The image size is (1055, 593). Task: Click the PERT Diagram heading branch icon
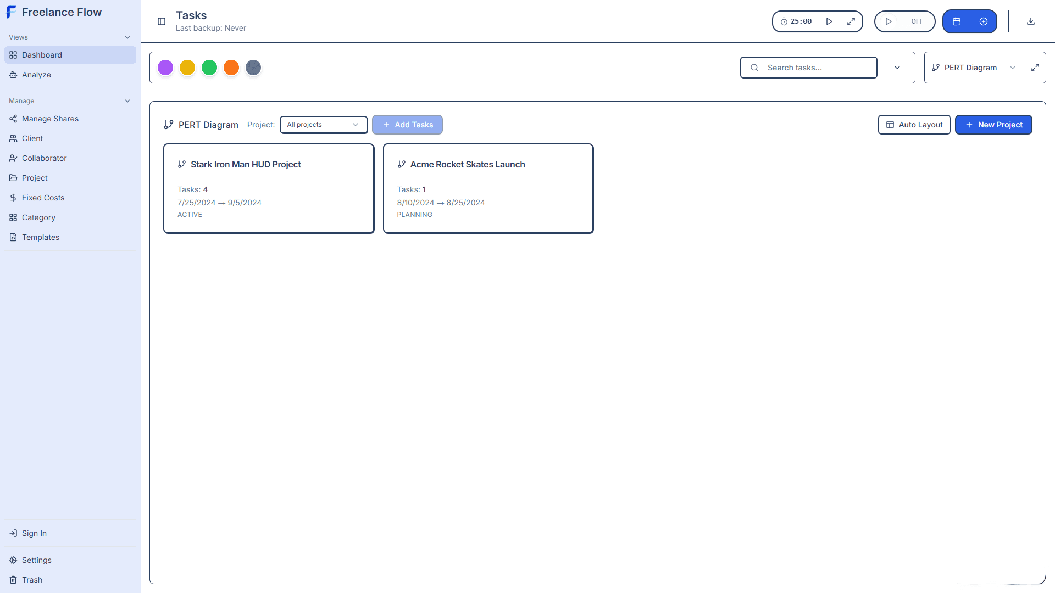(169, 125)
